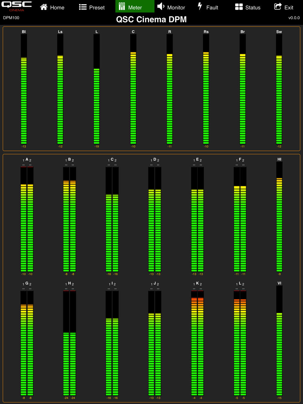Image resolution: width=303 pixels, height=404 pixels.
Task: Click the Home house icon
Action: (44, 7)
